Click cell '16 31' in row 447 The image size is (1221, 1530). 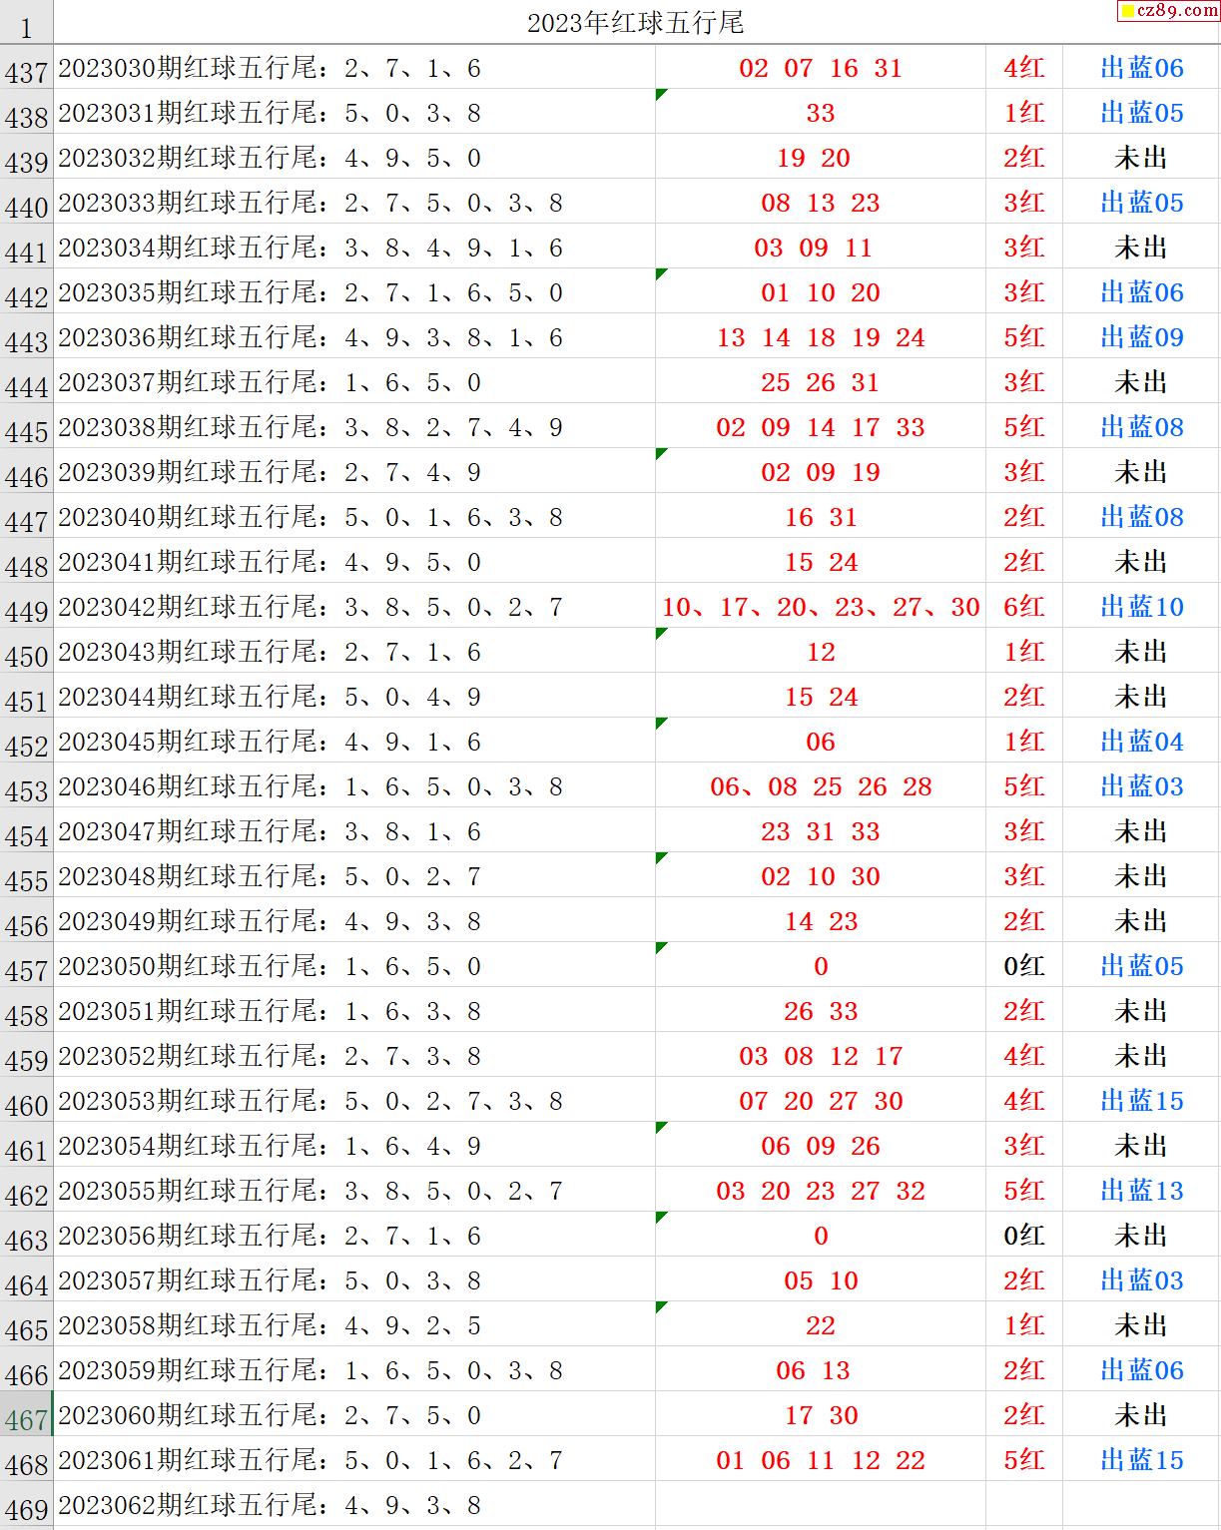pos(821,517)
